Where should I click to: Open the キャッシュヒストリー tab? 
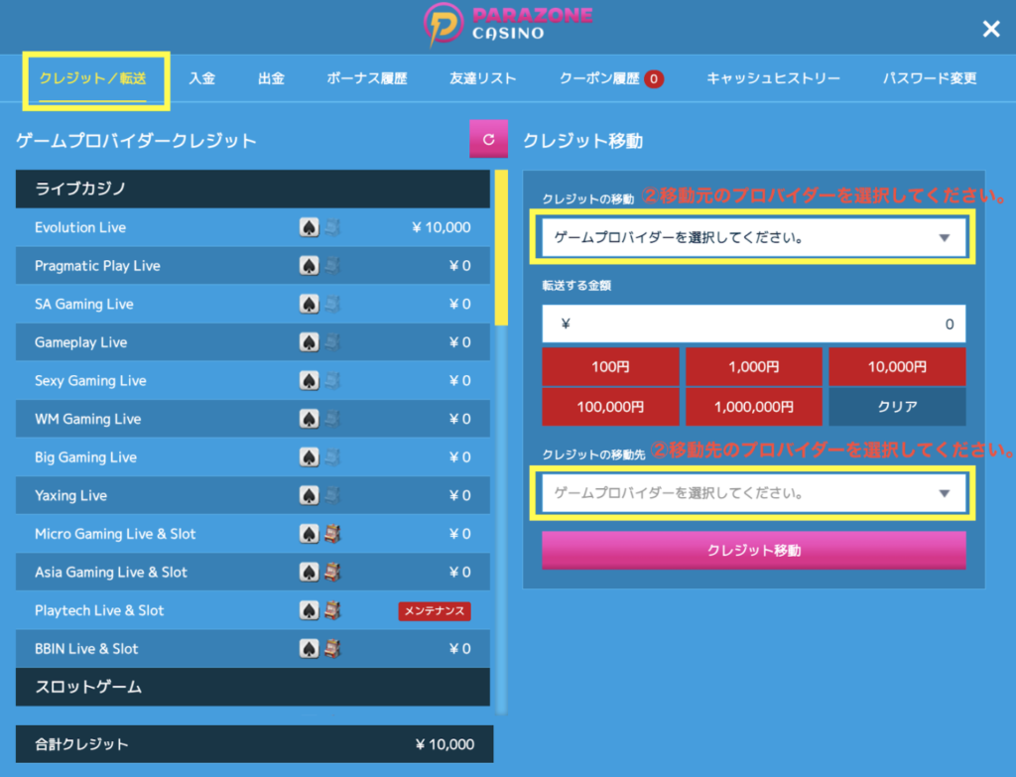pyautogui.click(x=773, y=78)
